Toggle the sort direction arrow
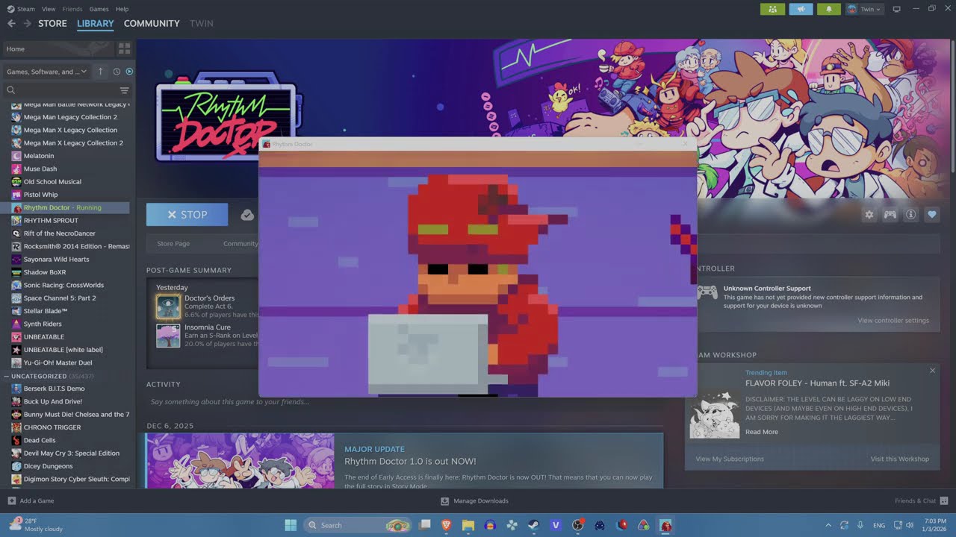Image resolution: width=956 pixels, height=537 pixels. coord(101,72)
